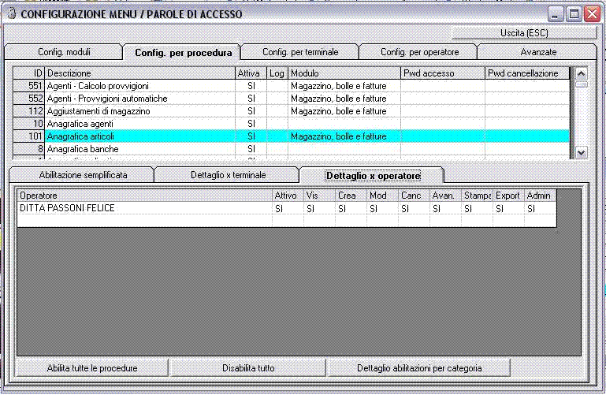The height and width of the screenshot is (395, 606).
Task: Maximize the Configurazione Menu window
Action: [x=574, y=14]
